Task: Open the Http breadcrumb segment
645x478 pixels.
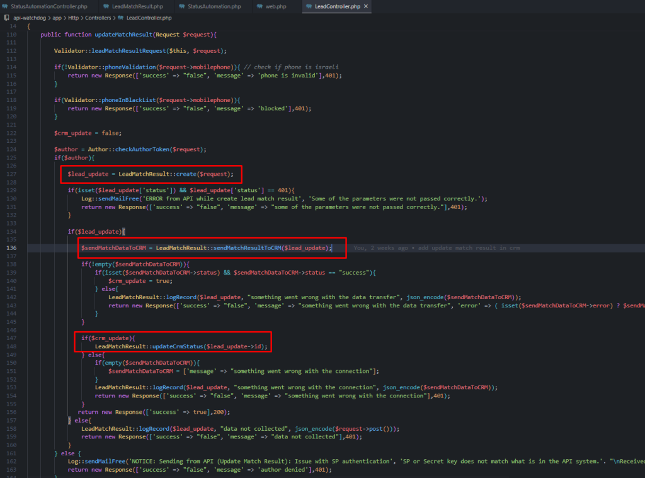Action: (x=73, y=18)
